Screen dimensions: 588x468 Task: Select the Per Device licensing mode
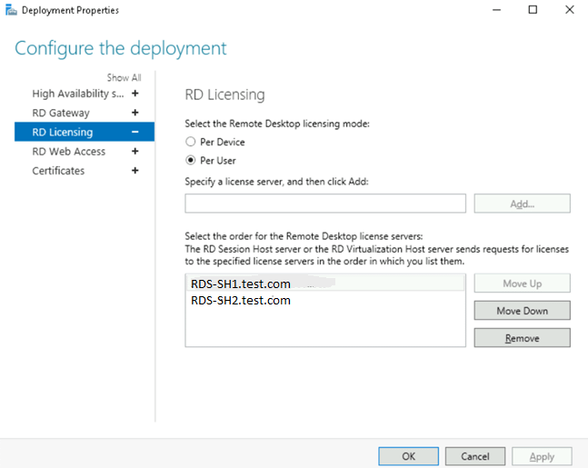click(x=190, y=142)
